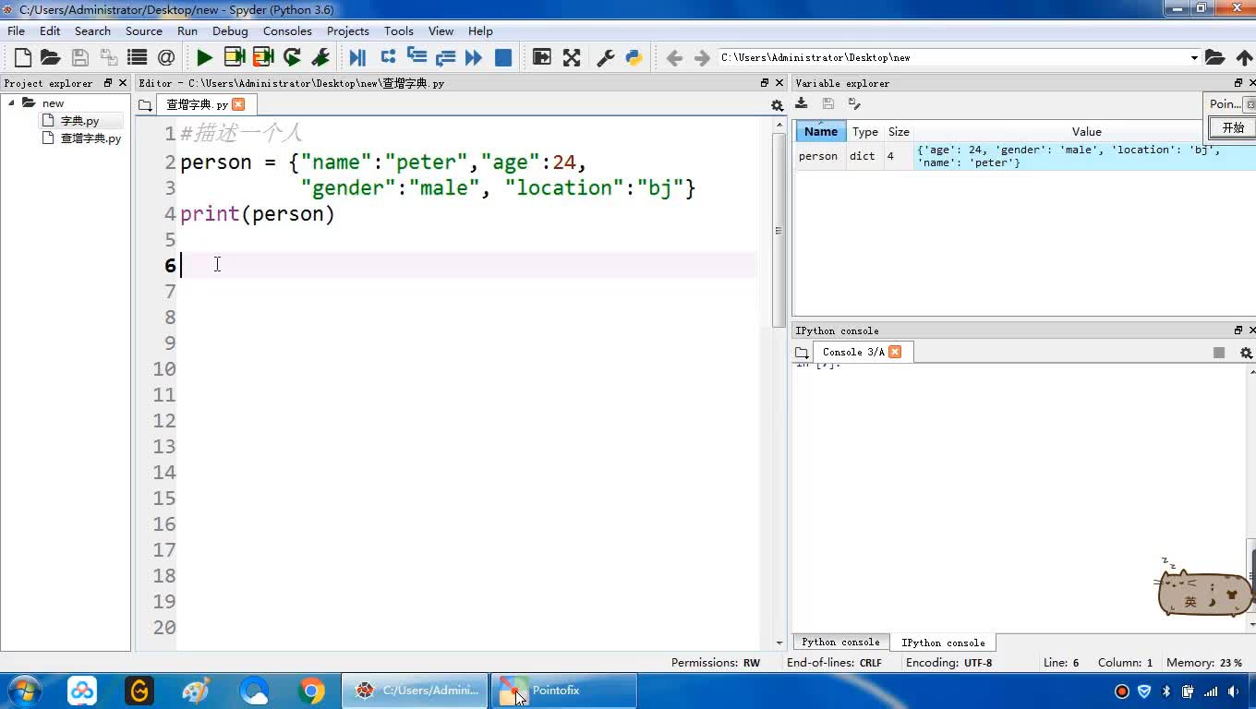Open the IPython console options gear
Image resolution: width=1256 pixels, height=709 pixels.
(1246, 353)
